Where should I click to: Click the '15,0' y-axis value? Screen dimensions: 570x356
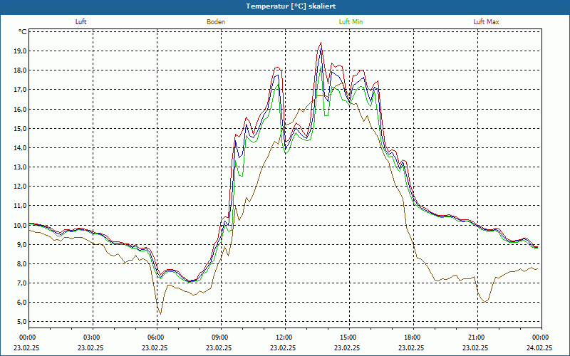(20, 129)
